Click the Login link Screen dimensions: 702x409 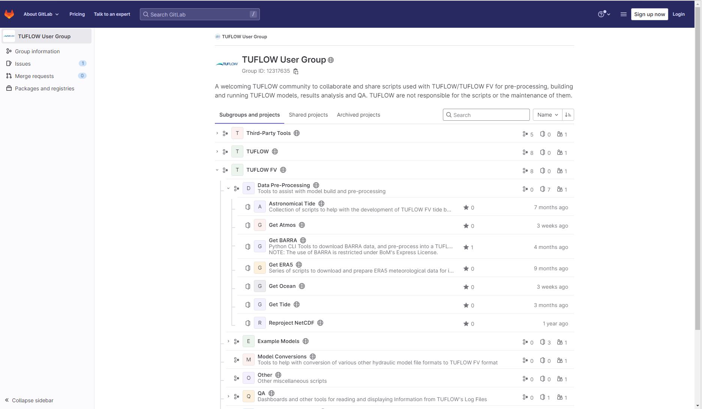pos(678,14)
